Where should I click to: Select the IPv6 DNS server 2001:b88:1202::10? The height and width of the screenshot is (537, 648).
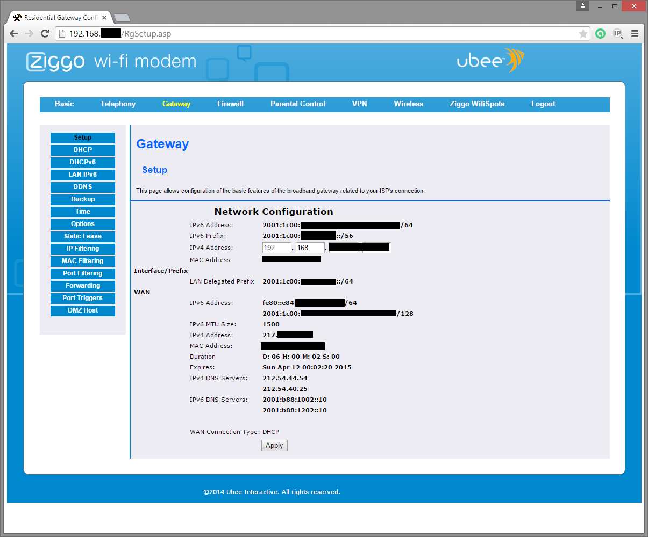point(295,410)
